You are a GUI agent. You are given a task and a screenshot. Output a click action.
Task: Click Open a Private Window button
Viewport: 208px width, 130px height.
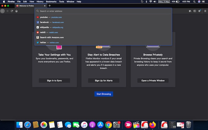(x=153, y=80)
